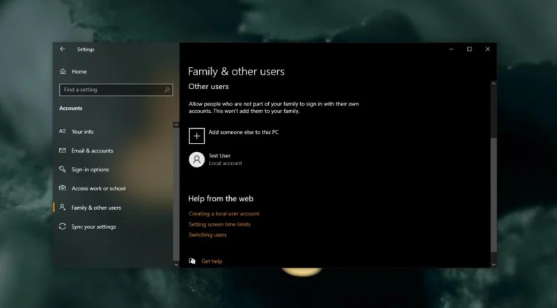Close the Settings window
Screen dimensions: 557x308
(x=487, y=49)
